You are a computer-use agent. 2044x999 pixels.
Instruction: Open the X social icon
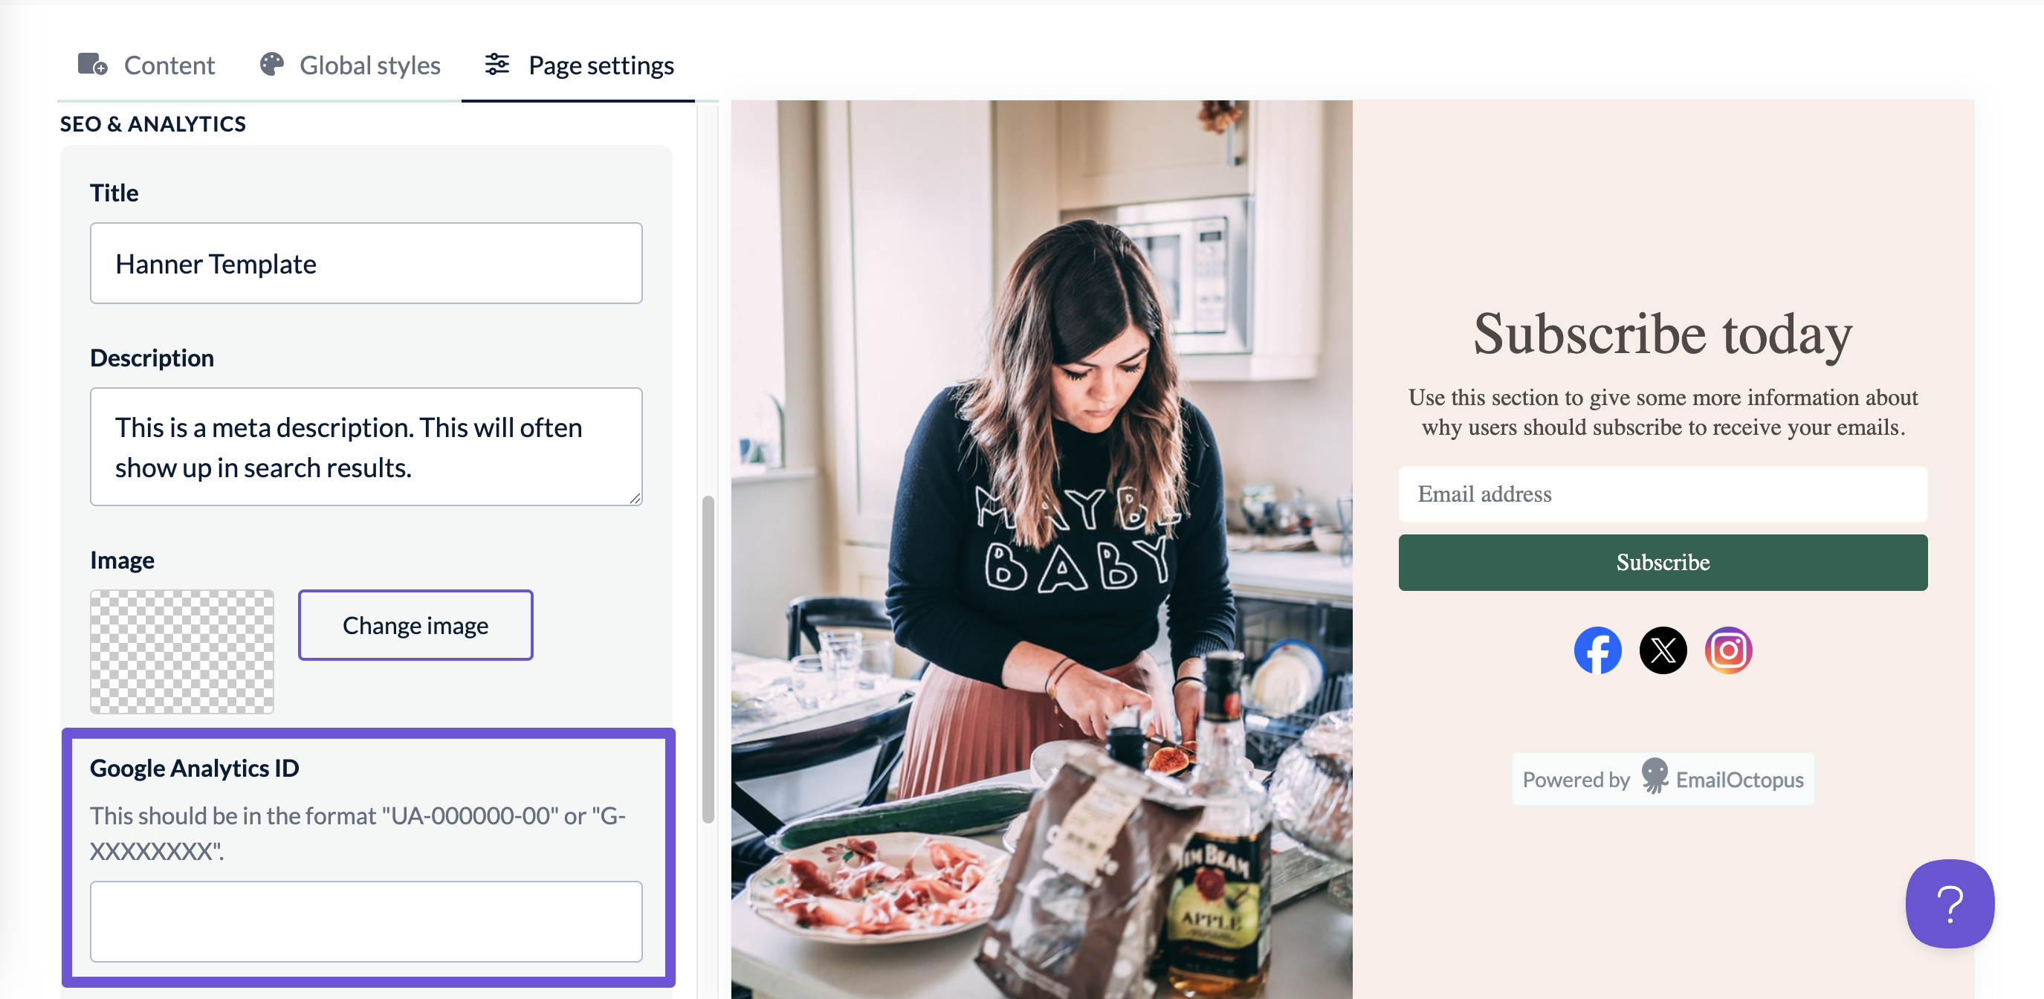tap(1663, 650)
